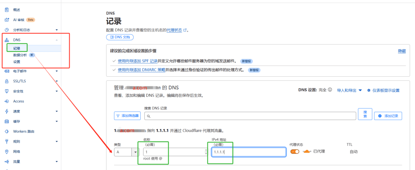
Task: Open the record type A dropdown
Action: [x=135, y=152]
